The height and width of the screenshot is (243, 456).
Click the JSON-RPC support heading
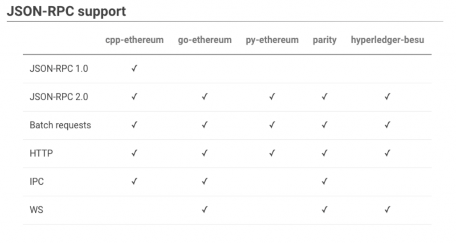pyautogui.click(x=66, y=12)
